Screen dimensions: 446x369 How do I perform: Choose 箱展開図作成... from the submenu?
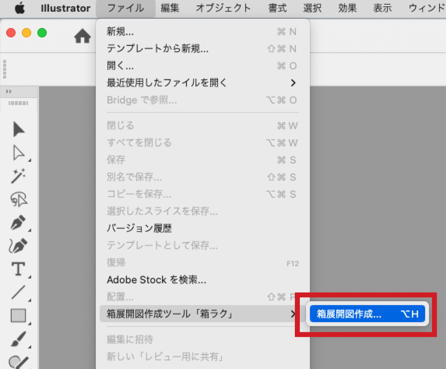tap(367, 314)
